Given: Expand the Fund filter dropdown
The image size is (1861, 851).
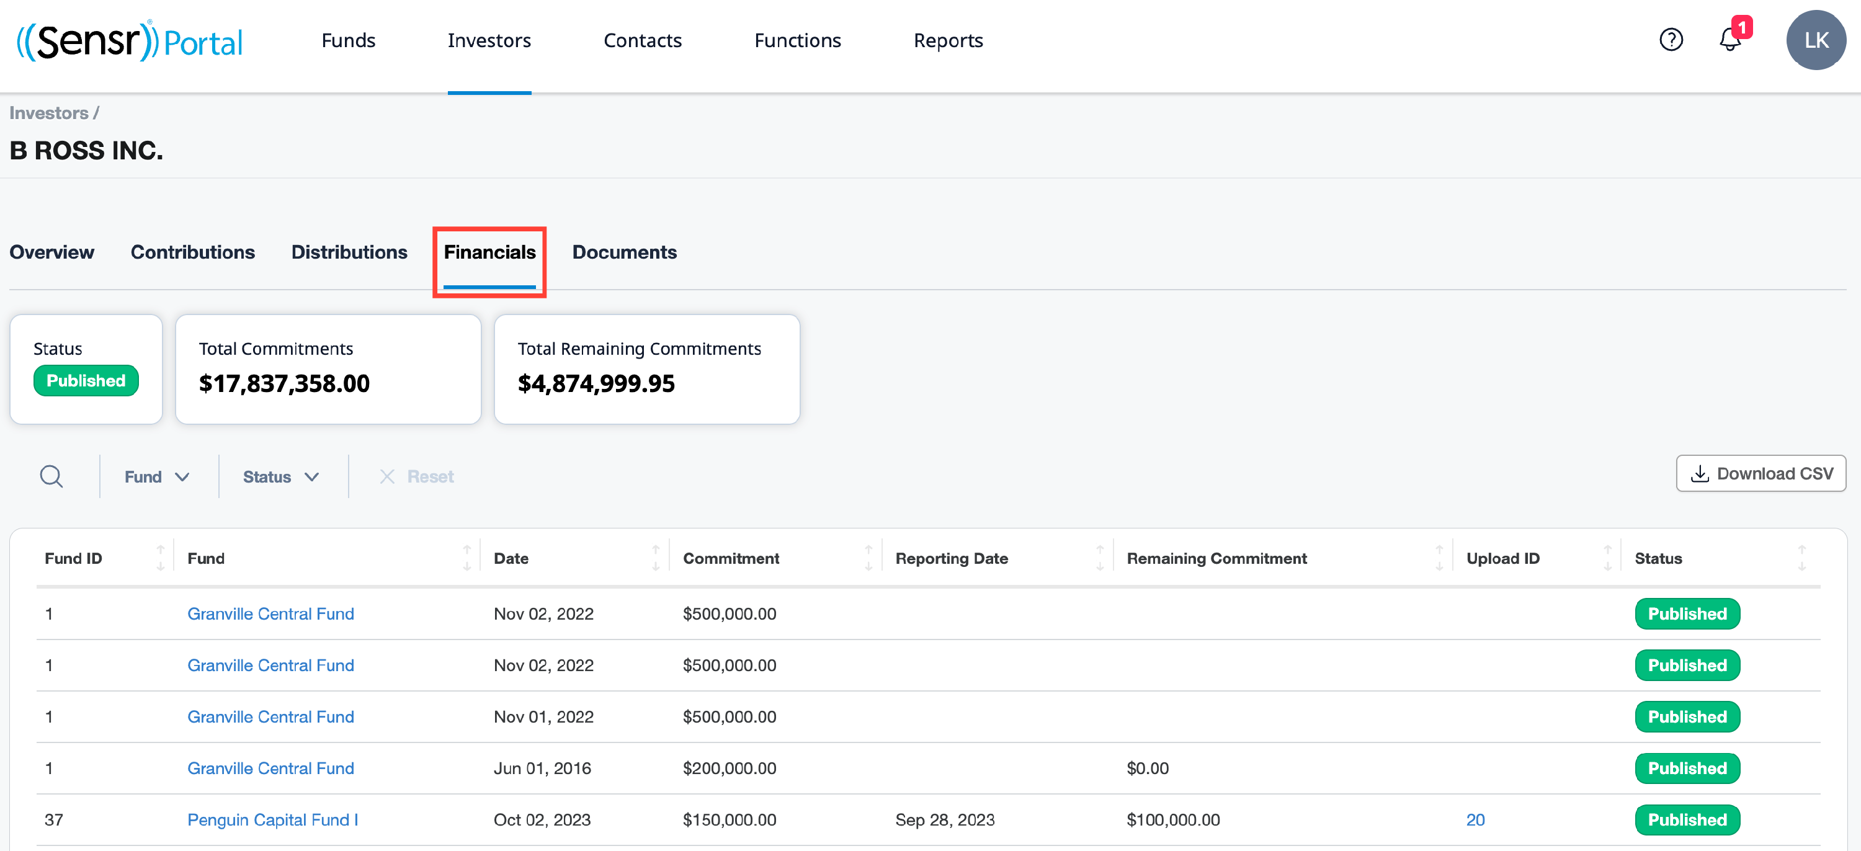Looking at the screenshot, I should 157,477.
